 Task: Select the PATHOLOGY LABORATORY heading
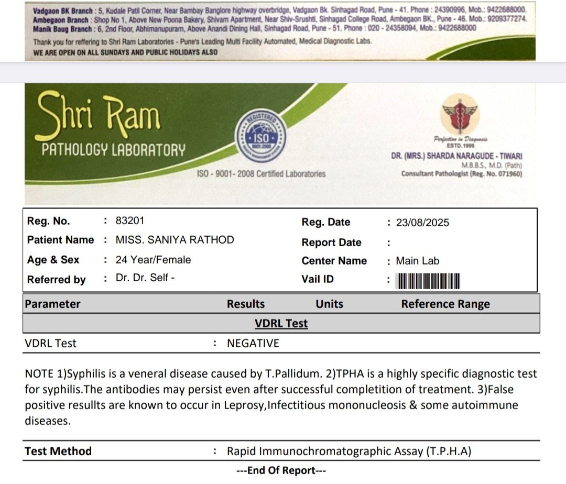114,150
